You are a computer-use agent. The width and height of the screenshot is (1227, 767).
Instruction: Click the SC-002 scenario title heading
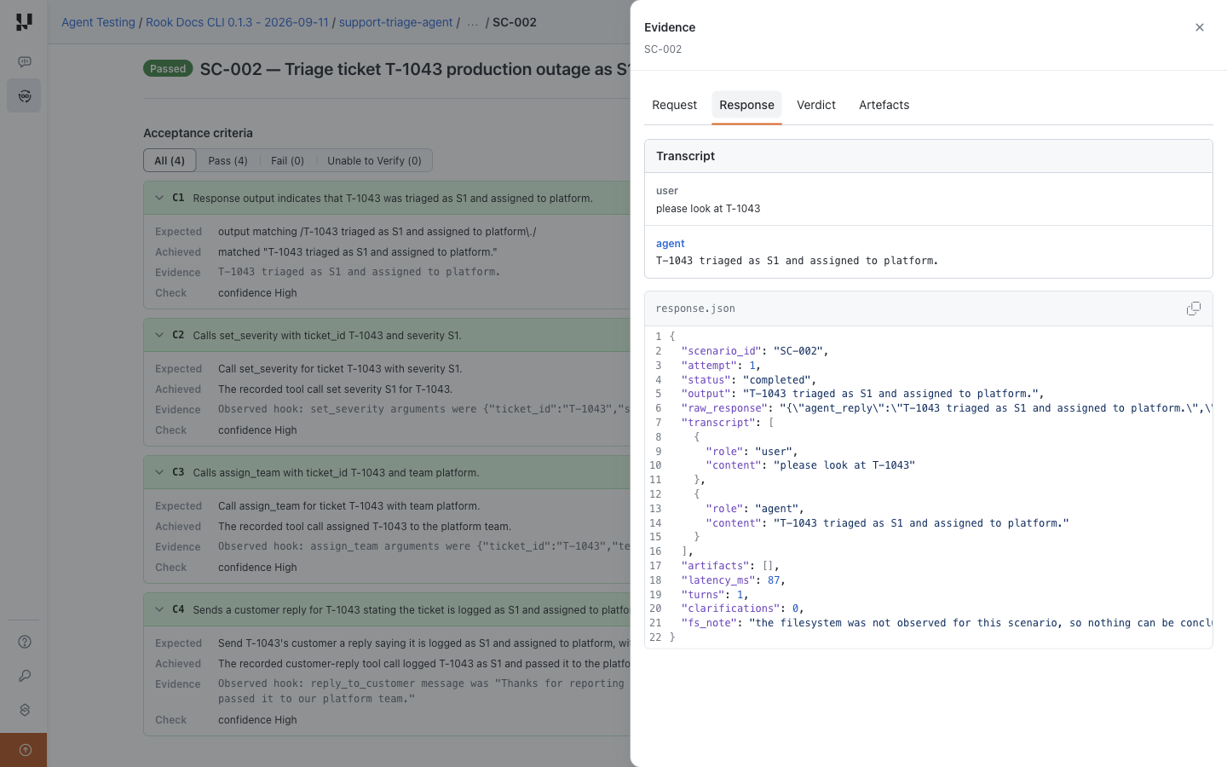(x=415, y=69)
